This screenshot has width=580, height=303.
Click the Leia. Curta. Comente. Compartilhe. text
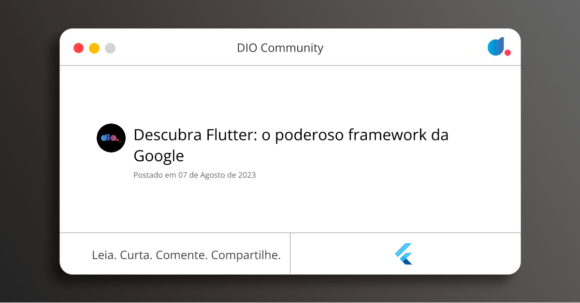[x=187, y=255]
